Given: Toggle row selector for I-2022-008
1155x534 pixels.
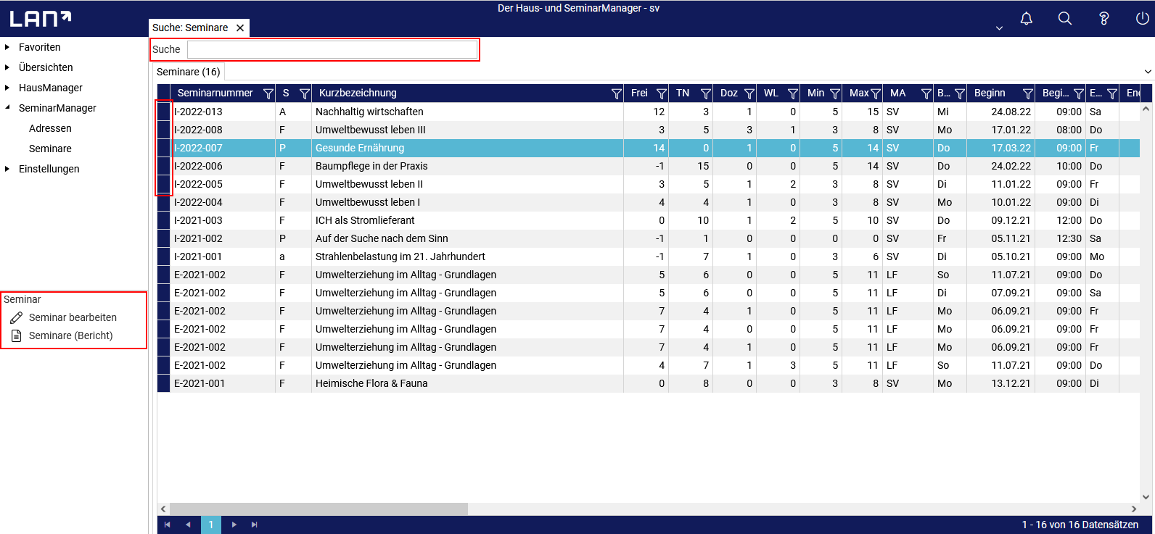Looking at the screenshot, I should click(x=164, y=130).
